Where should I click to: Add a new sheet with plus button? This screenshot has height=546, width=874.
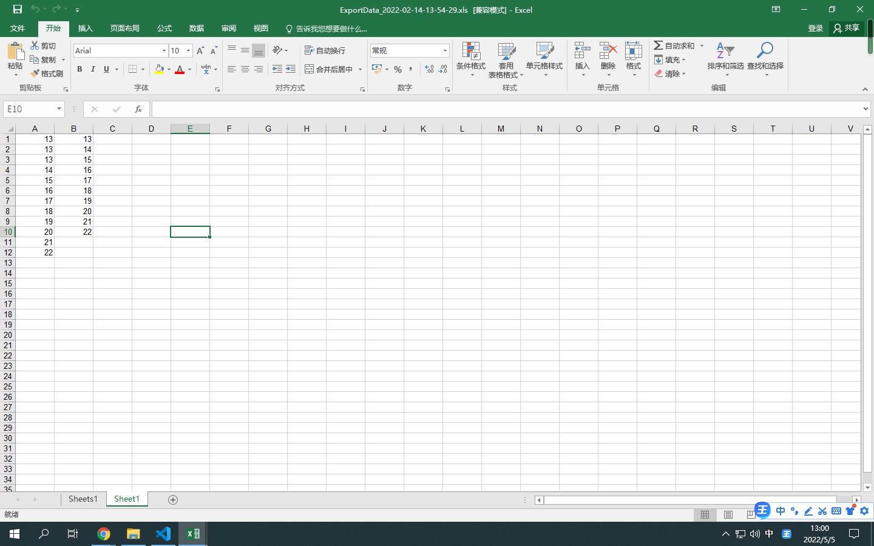[173, 500]
